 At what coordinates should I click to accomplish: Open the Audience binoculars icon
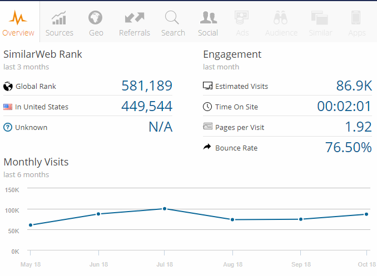point(280,18)
